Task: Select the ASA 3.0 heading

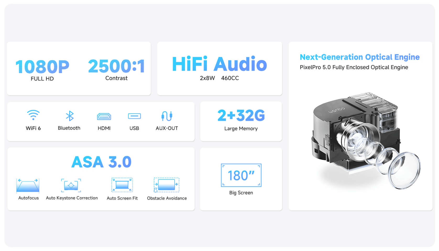Action: (101, 162)
